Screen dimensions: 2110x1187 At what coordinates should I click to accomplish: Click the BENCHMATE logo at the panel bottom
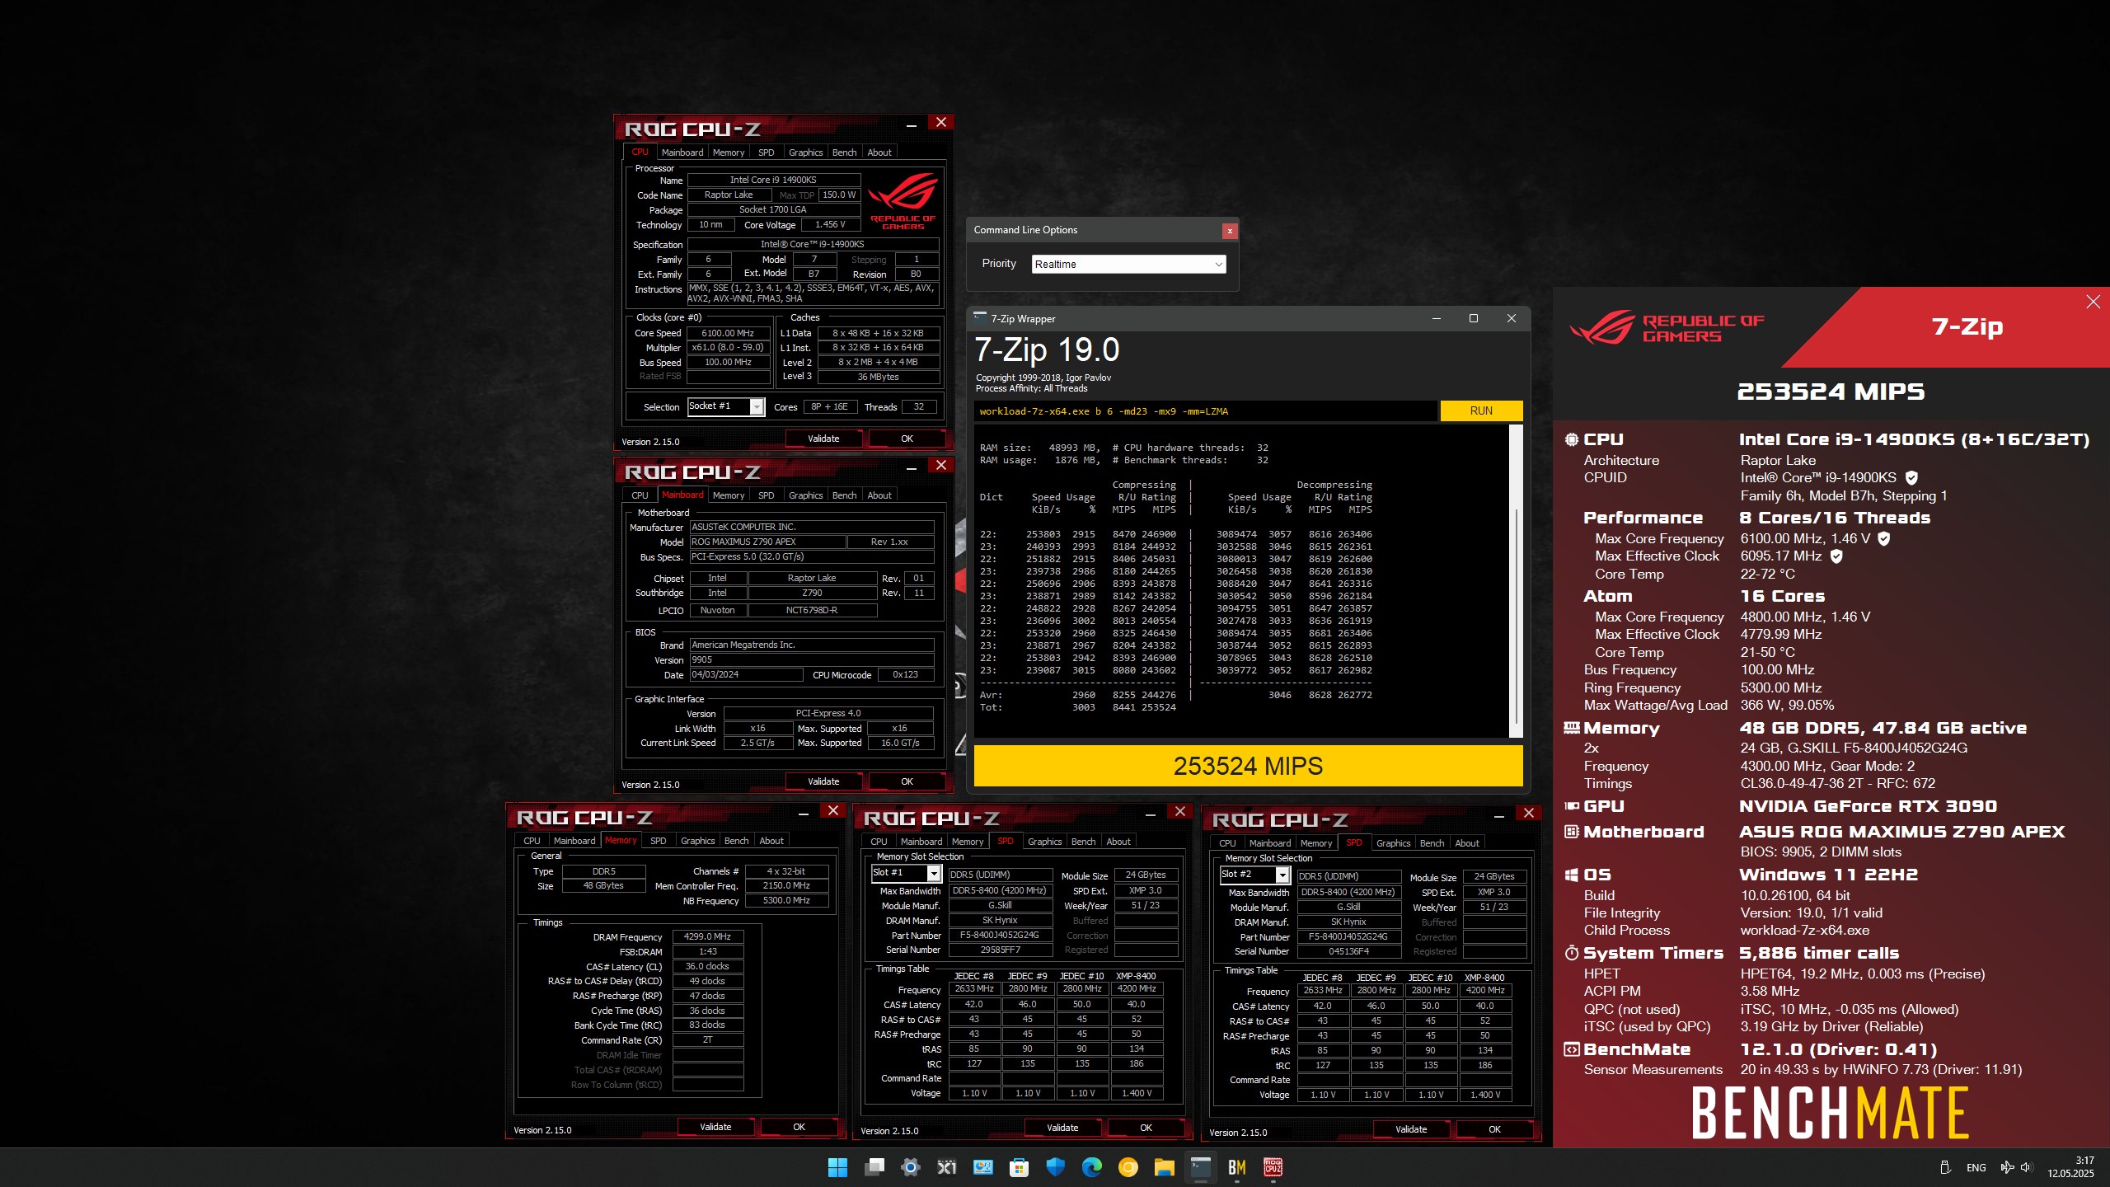1831,1113
